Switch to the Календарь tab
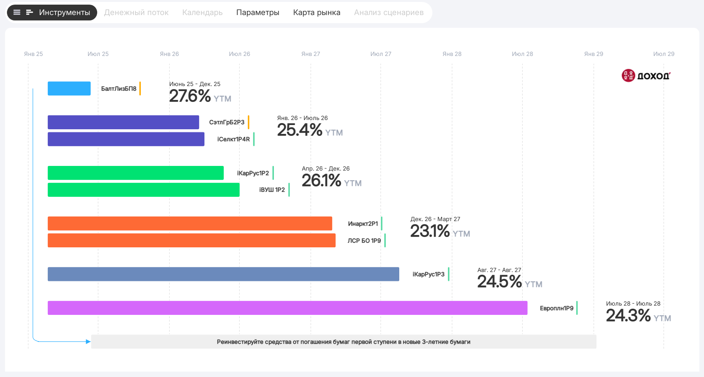 pos(202,12)
